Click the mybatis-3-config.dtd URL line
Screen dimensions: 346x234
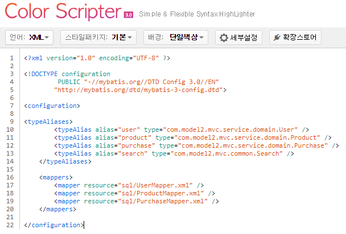click(x=141, y=90)
